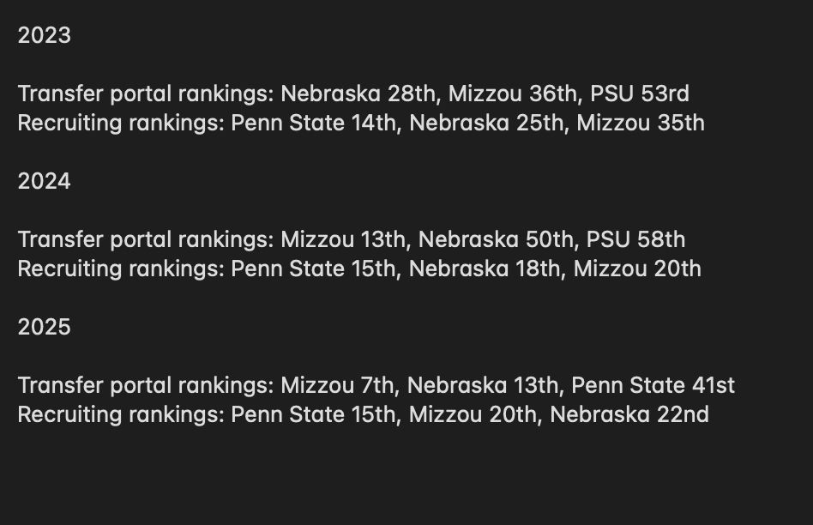Click the text 'Mizzou 13th'
Screen dimensions: 813x525
[343, 239]
